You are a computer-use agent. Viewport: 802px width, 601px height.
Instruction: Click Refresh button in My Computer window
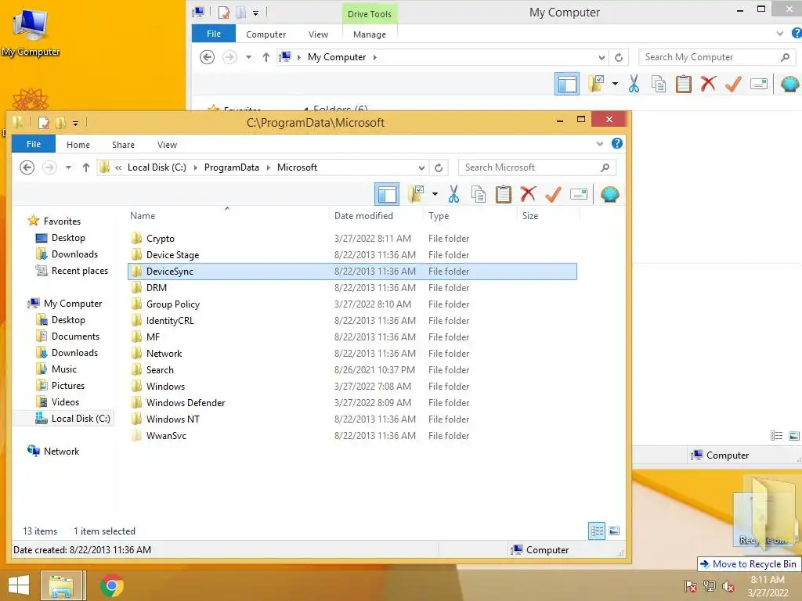coord(619,57)
